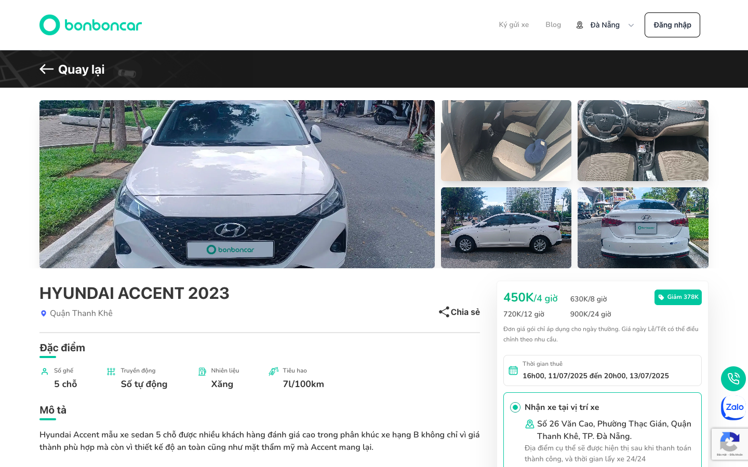Click the Quận Thanh Khê location text

tap(81, 313)
